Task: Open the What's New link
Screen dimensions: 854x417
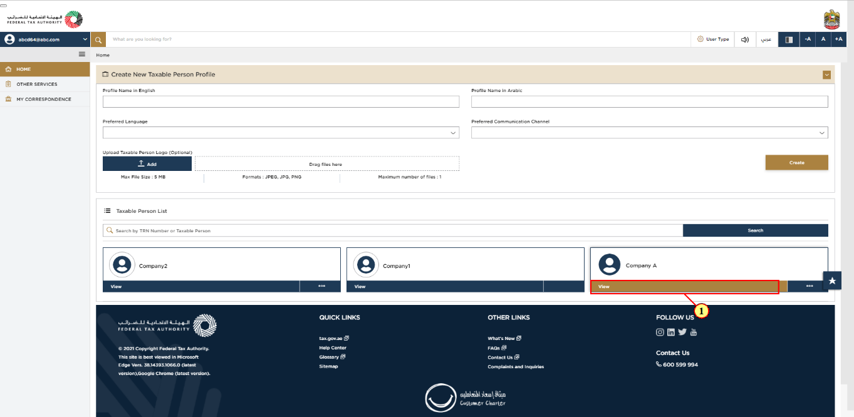Action: (x=504, y=338)
